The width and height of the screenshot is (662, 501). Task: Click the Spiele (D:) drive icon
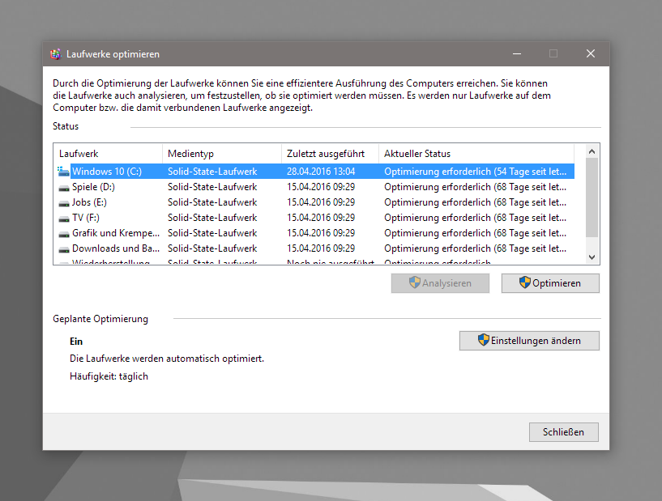[64, 188]
